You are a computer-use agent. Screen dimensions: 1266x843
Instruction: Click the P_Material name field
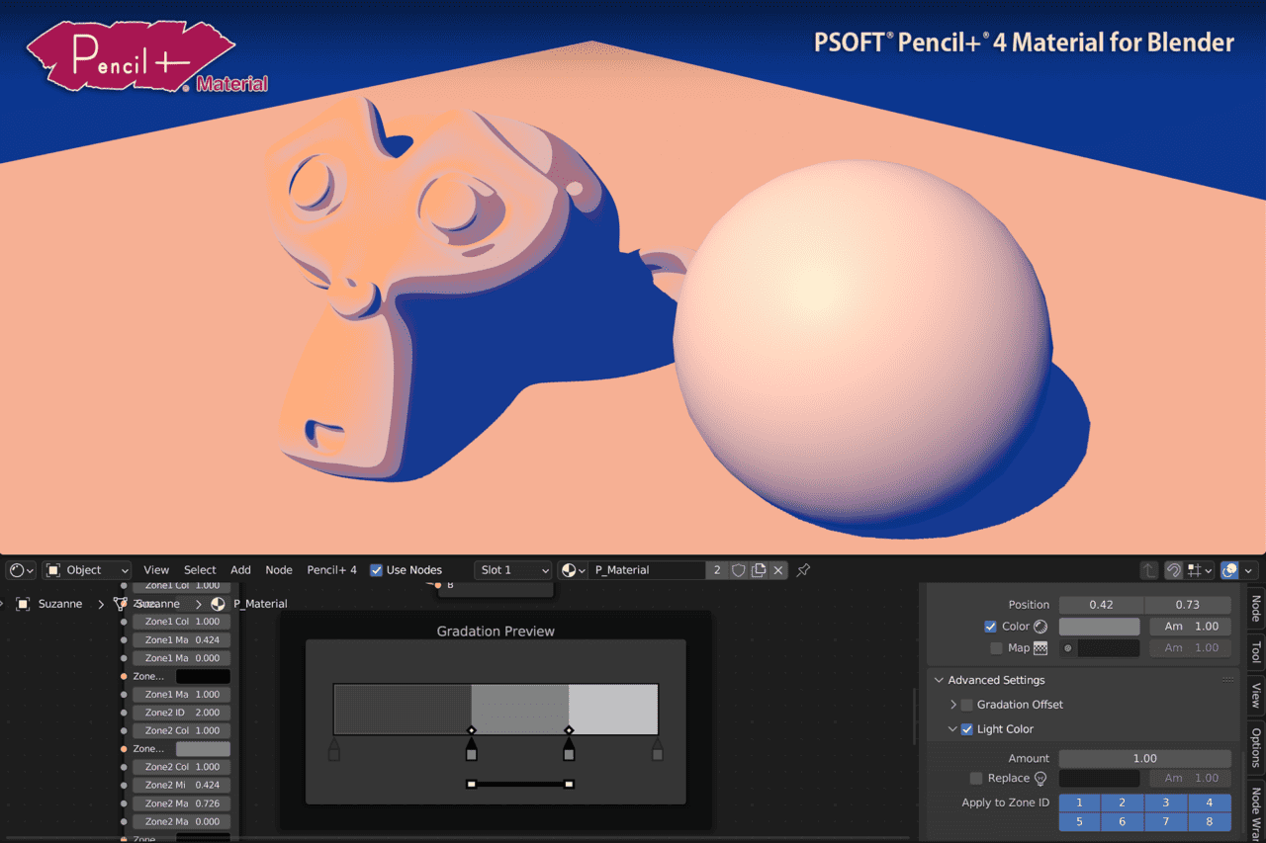647,570
